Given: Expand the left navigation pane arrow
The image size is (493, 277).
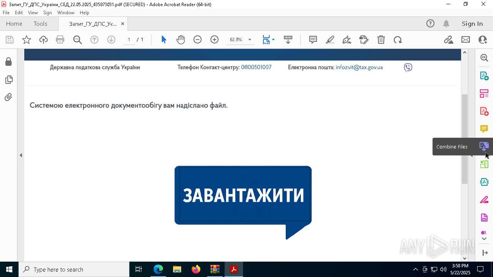Looking at the screenshot, I should click(x=21, y=155).
